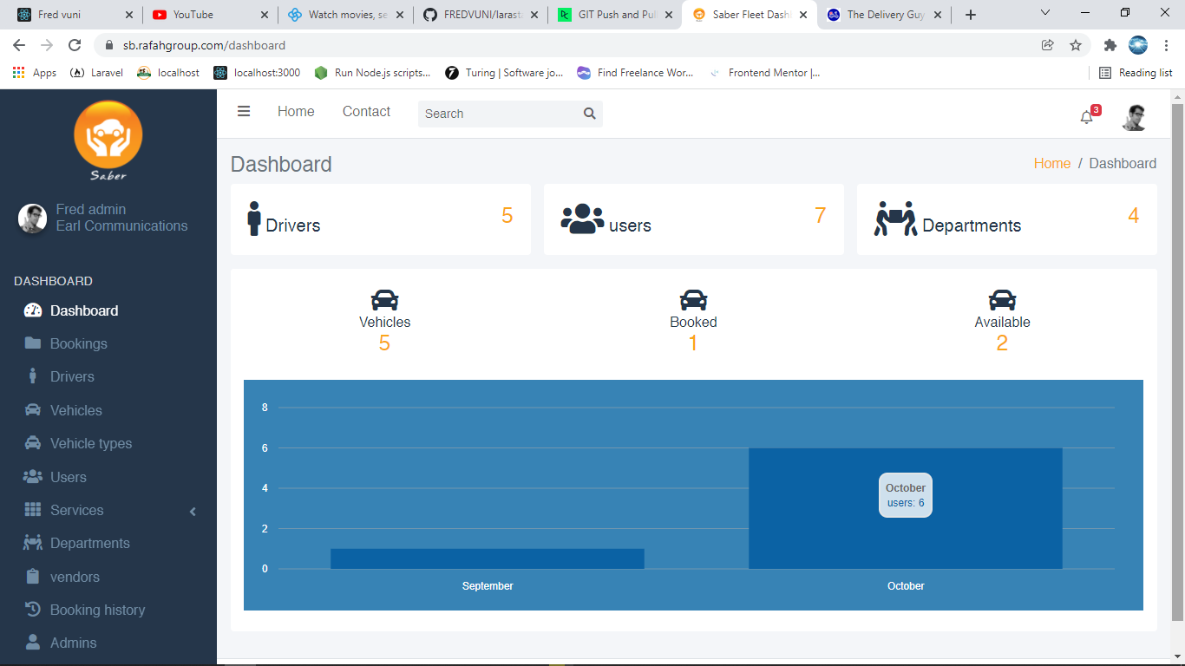Open Bookings from the sidebar
The width and height of the screenshot is (1185, 666).
pyautogui.click(x=78, y=343)
